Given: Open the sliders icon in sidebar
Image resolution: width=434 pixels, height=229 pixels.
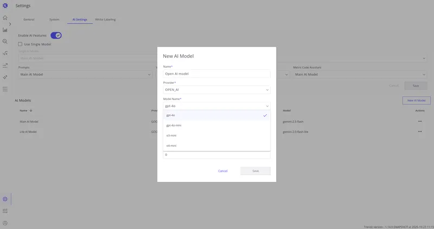Looking at the screenshot, I should pyautogui.click(x=5, y=211).
